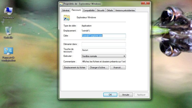Cancel with the Annuler button
Screen dimensions: 192x108
(126, 95)
